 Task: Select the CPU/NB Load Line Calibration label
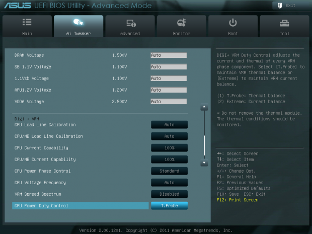(x=48, y=136)
